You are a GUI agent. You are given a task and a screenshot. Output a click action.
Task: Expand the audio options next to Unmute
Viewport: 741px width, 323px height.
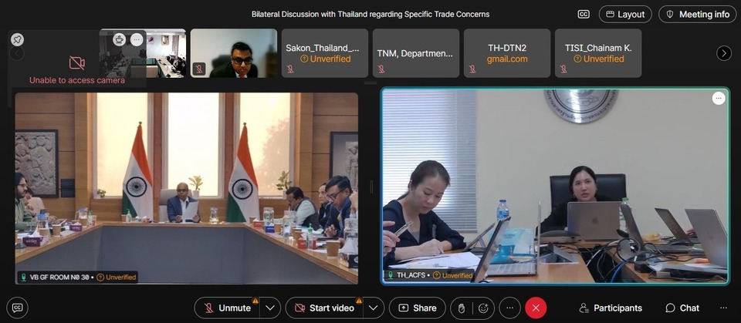click(269, 308)
